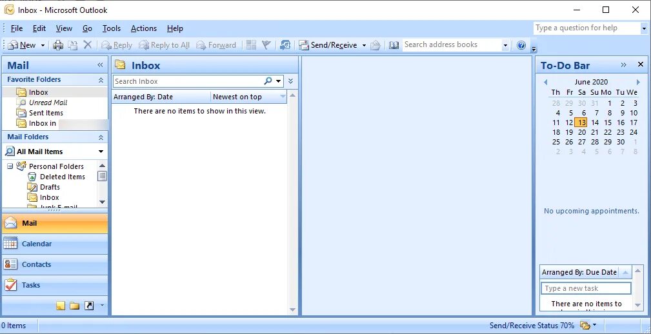Screen dimensions: 651x334
Task: Click the June 2020 month header
Action: point(592,82)
